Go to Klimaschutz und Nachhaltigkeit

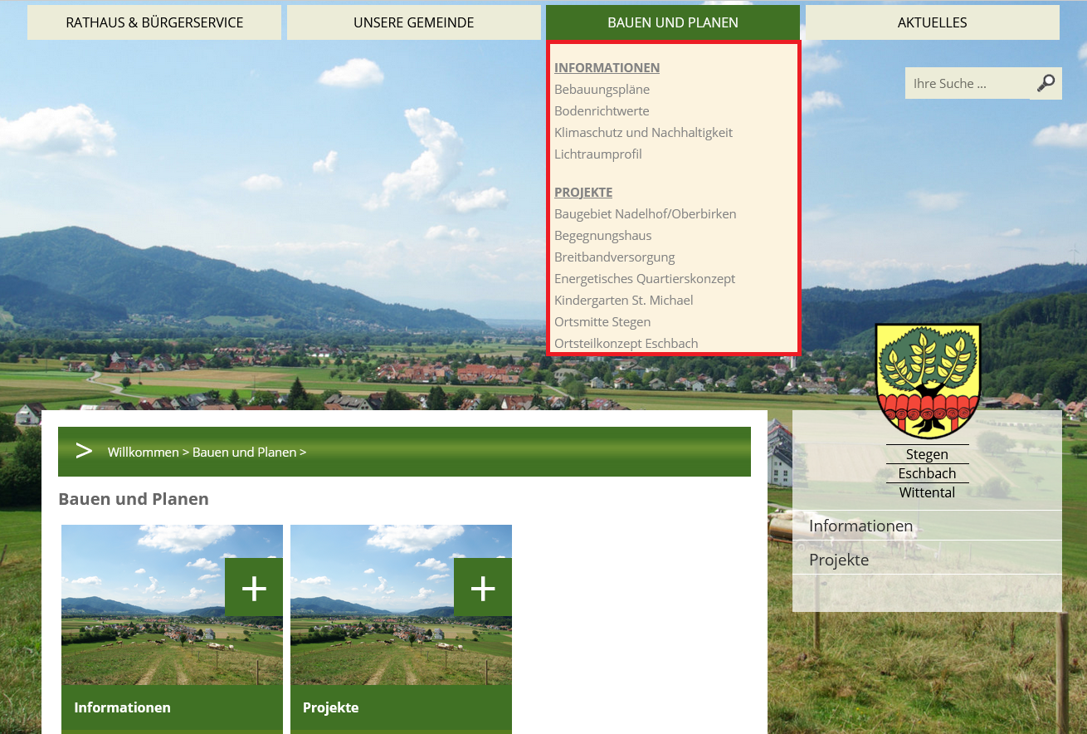(643, 133)
